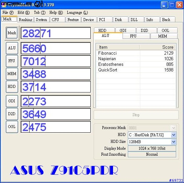Click the Stop button
This screenshot has height=183, width=184.
(x=136, y=115)
